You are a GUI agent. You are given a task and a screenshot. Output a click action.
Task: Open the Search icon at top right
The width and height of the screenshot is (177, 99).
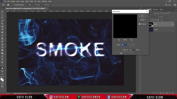click(x=166, y=5)
